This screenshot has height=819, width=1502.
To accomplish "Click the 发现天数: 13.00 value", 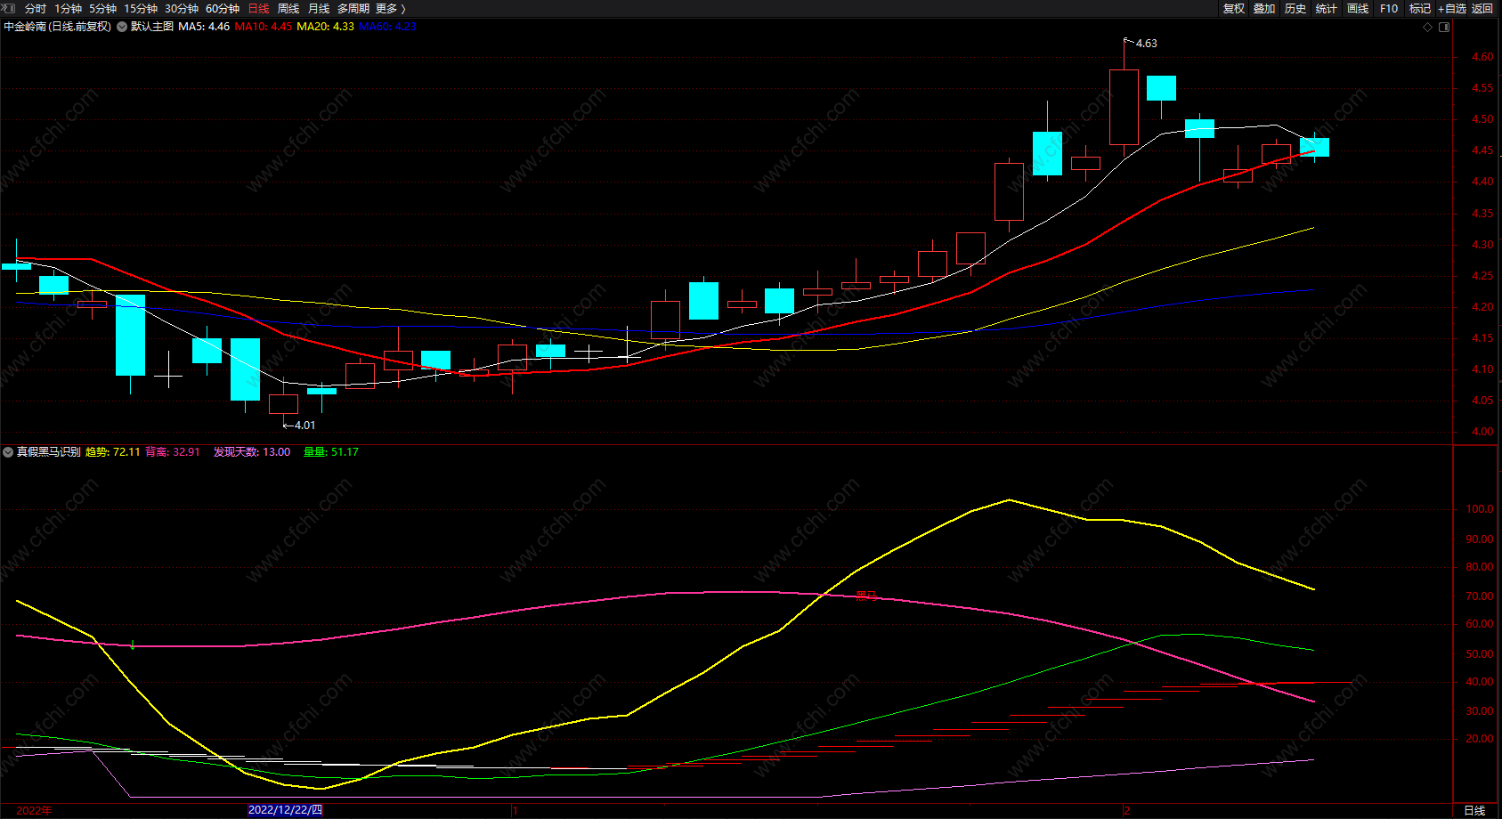I will click(x=252, y=452).
